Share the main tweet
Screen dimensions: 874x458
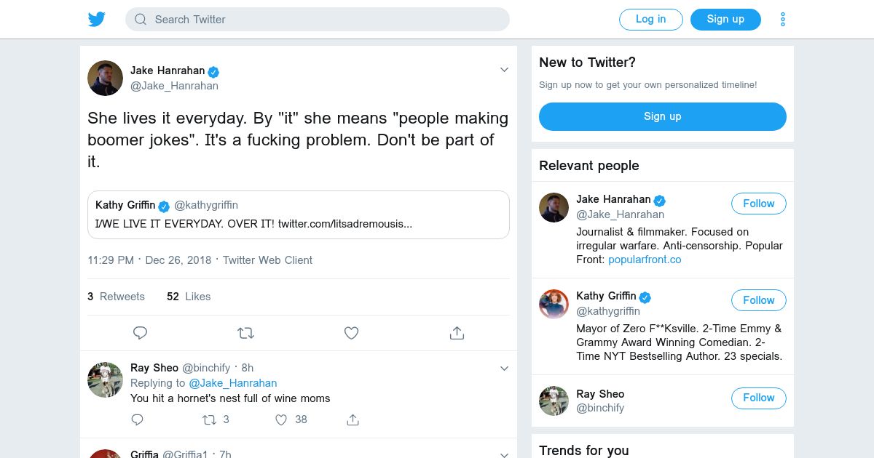click(x=457, y=333)
